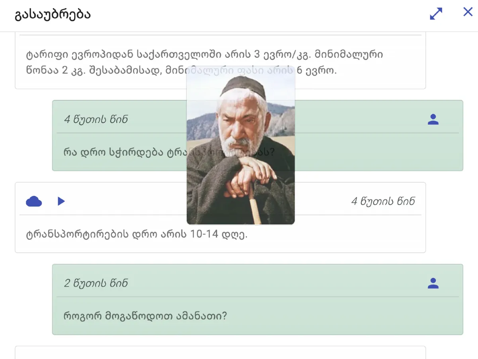Click the 4 წუთის წინ timestamp beside the play button
Image resolution: width=478 pixels, height=359 pixels.
[x=383, y=201]
